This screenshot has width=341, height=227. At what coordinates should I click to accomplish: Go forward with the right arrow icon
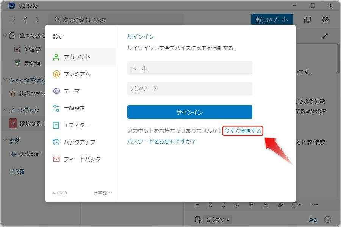click(x=38, y=20)
